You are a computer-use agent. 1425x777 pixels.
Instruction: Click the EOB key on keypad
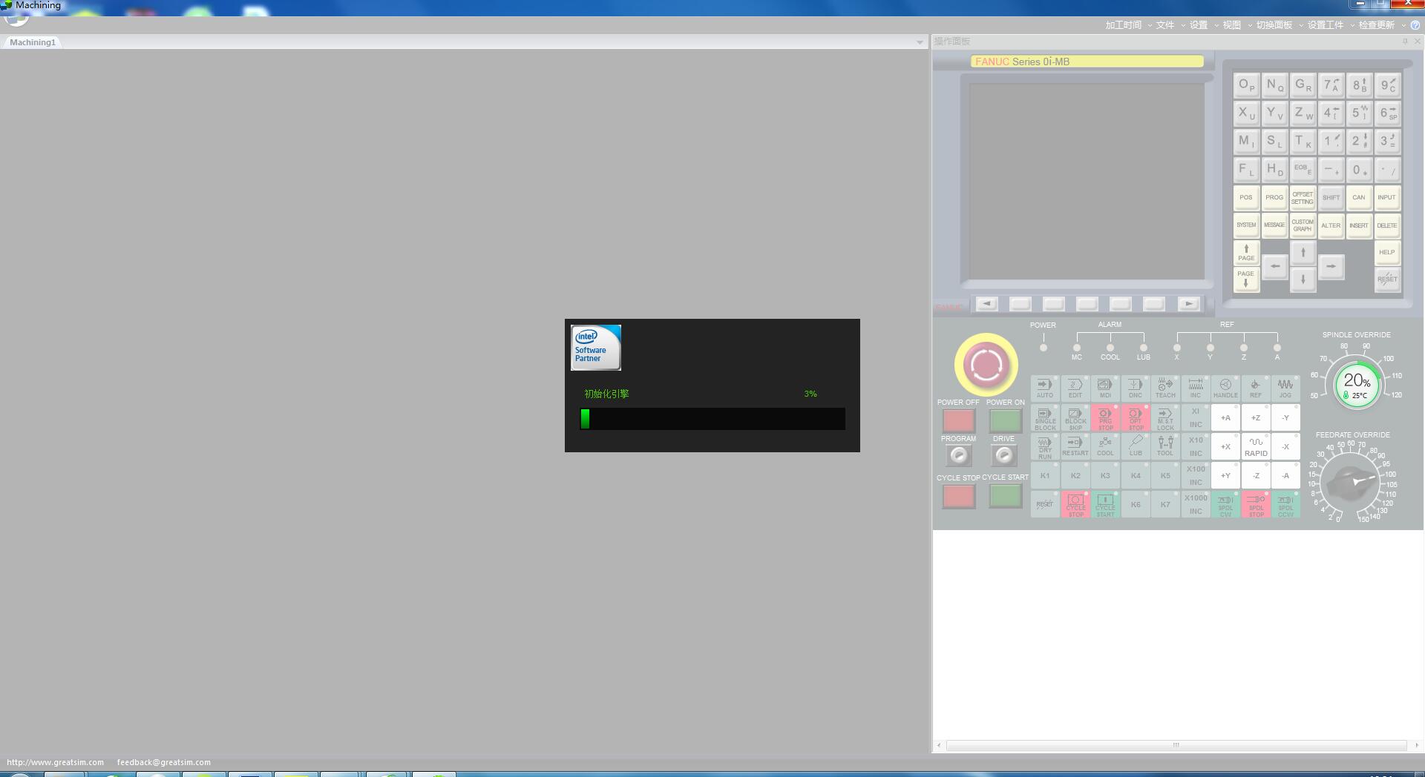click(x=1303, y=170)
